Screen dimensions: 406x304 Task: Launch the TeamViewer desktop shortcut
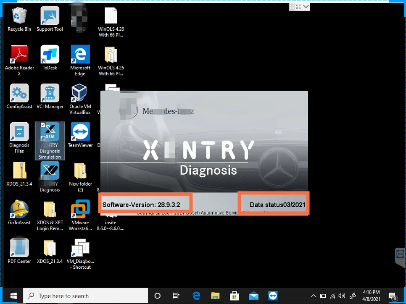coord(80,135)
